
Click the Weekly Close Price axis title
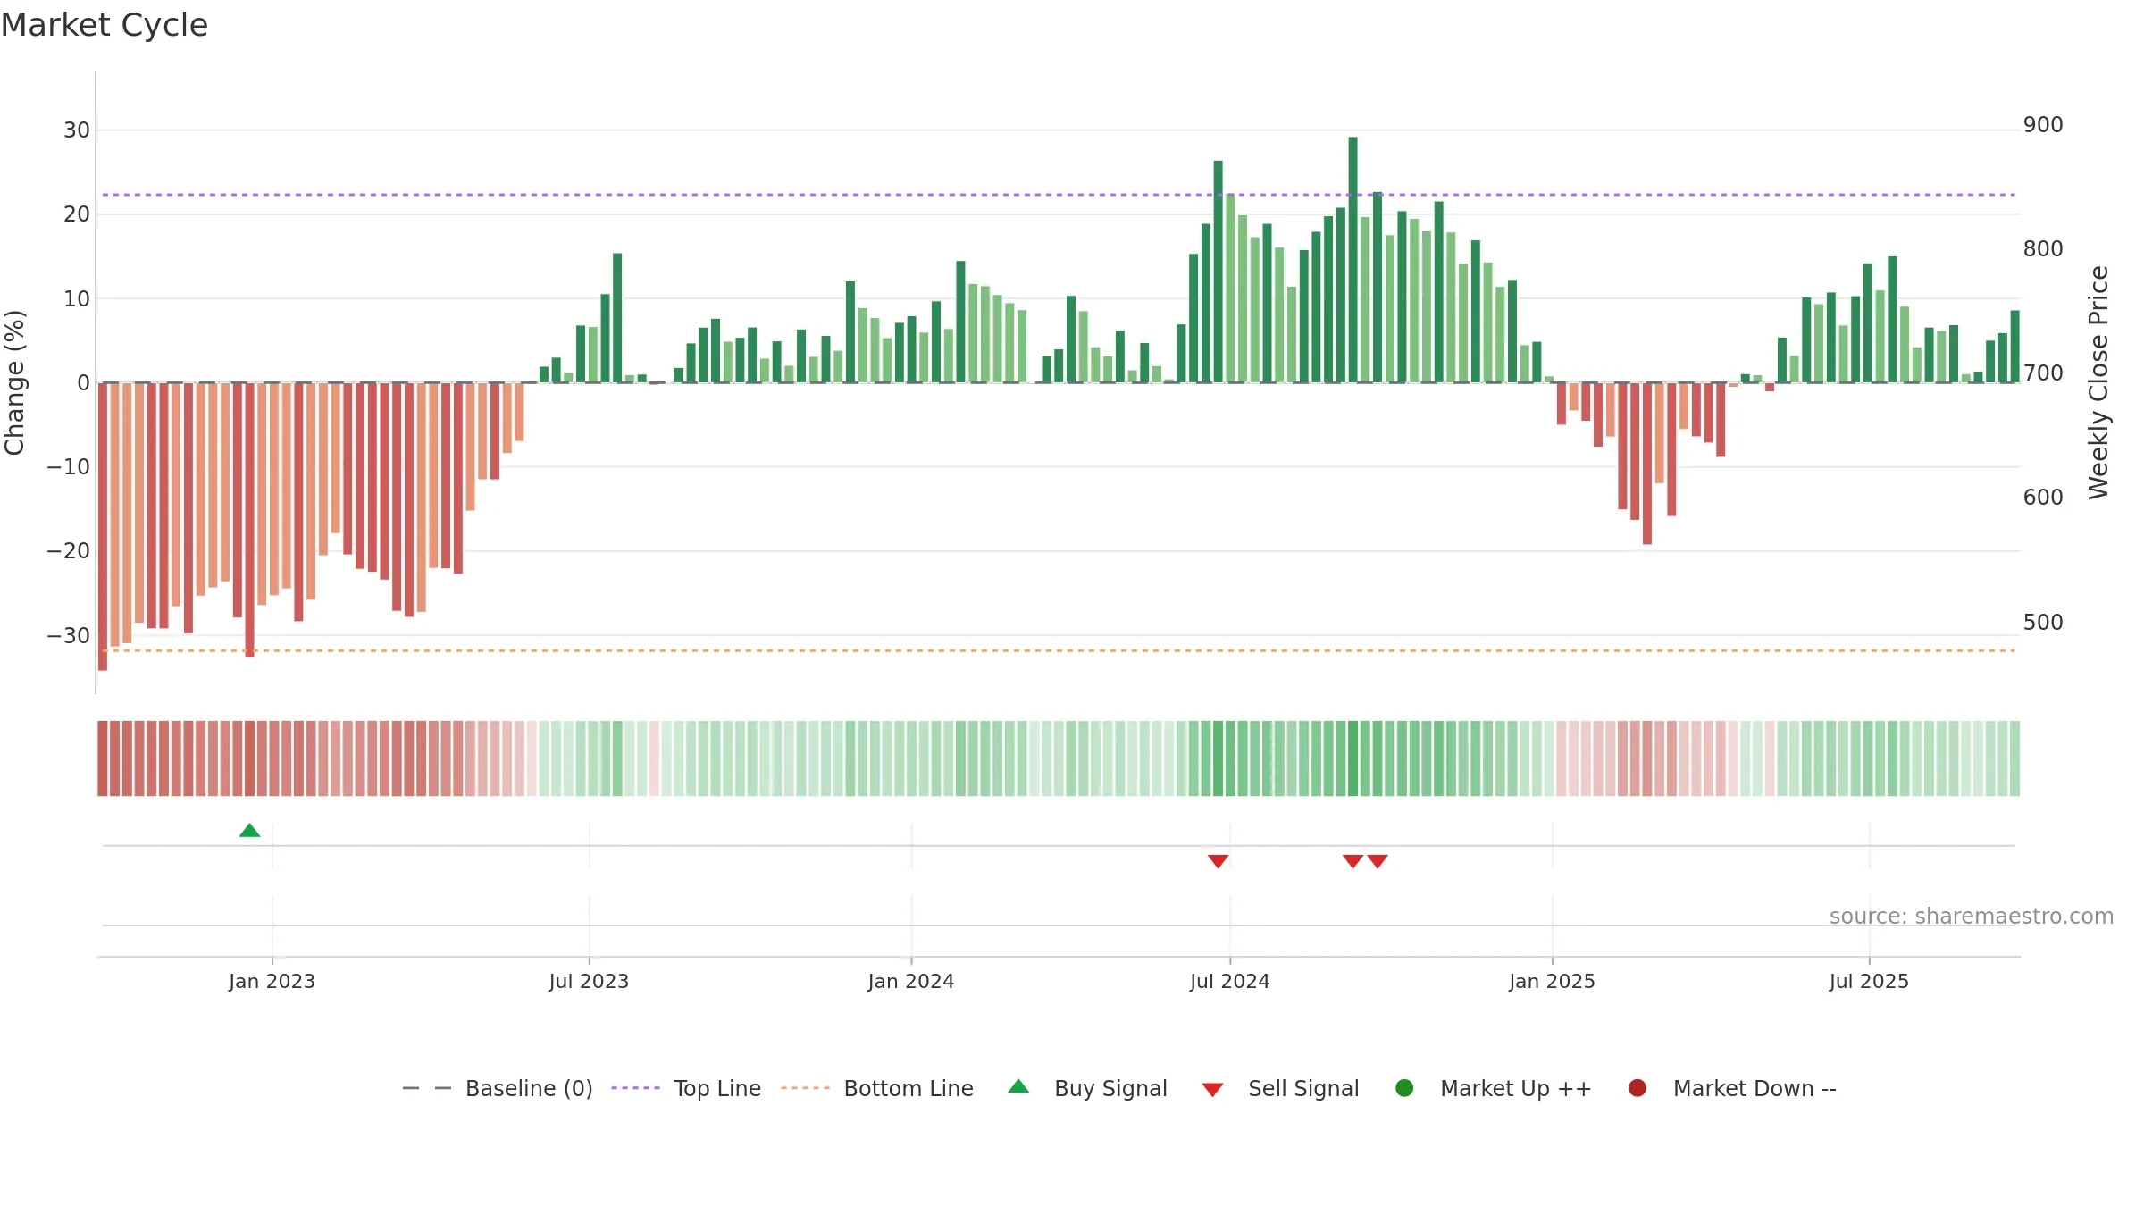click(x=2098, y=382)
